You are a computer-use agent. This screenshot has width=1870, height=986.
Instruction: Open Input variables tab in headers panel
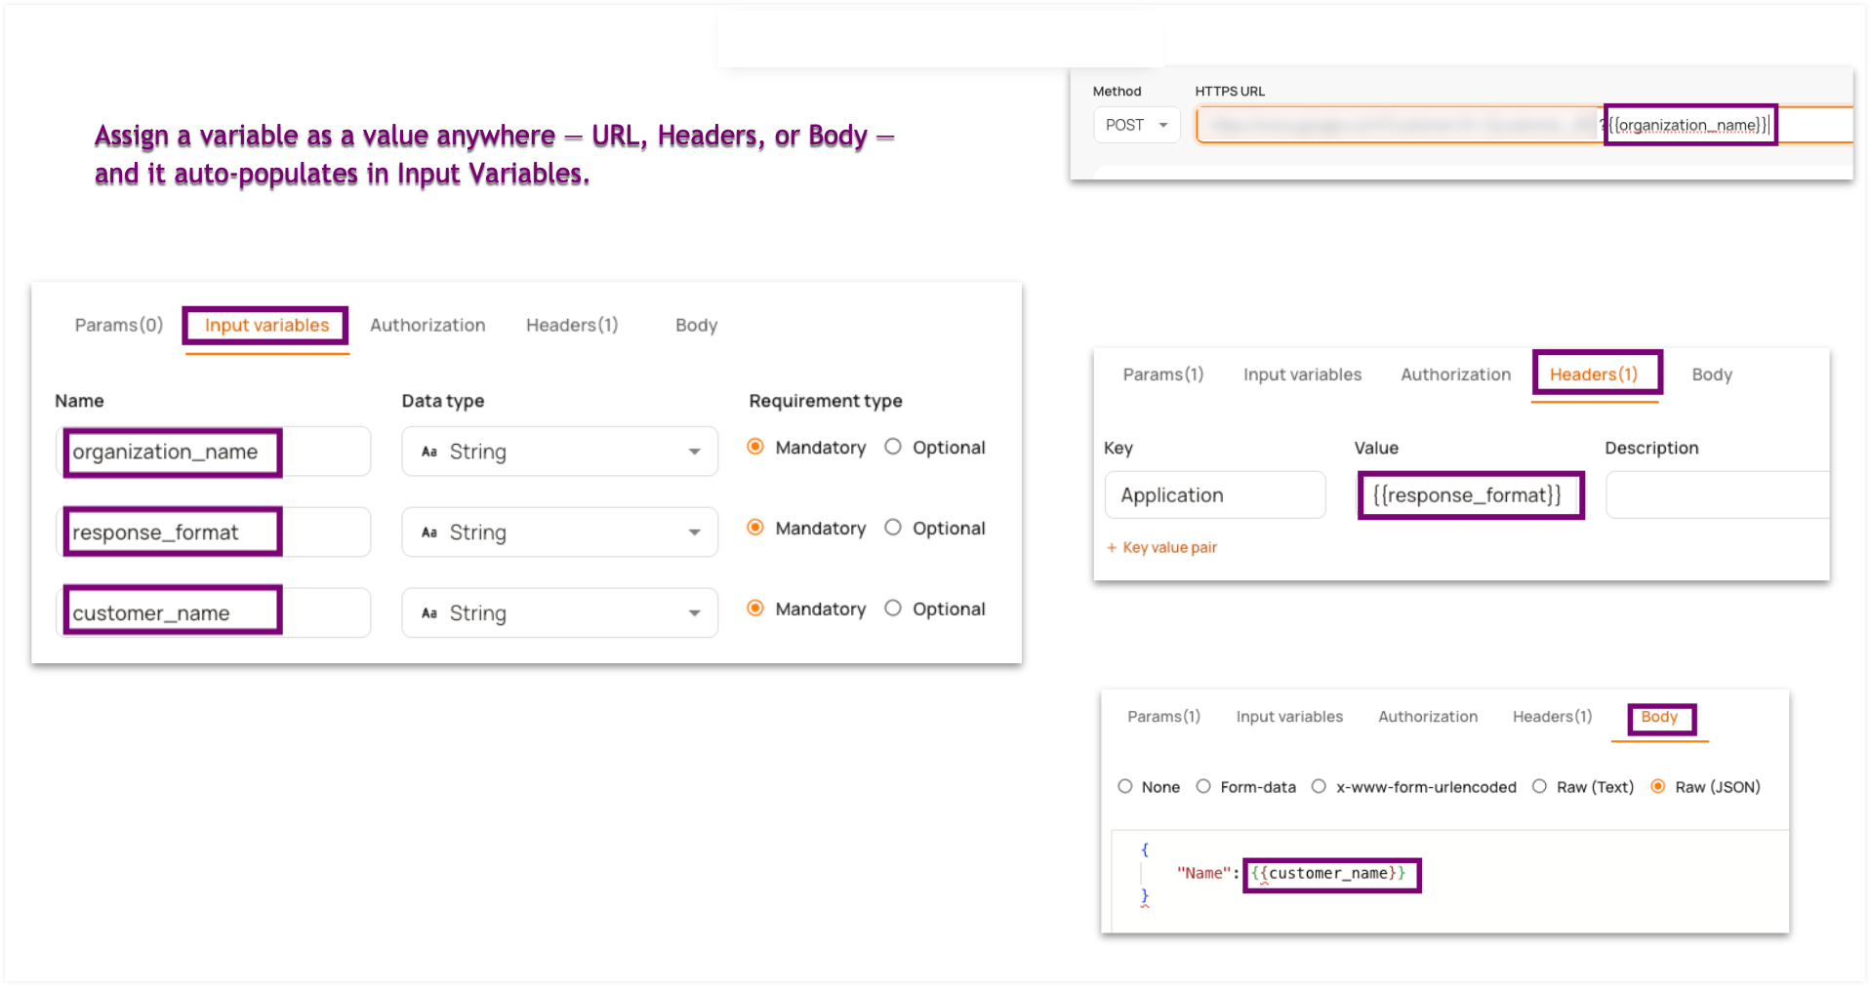tap(1302, 375)
